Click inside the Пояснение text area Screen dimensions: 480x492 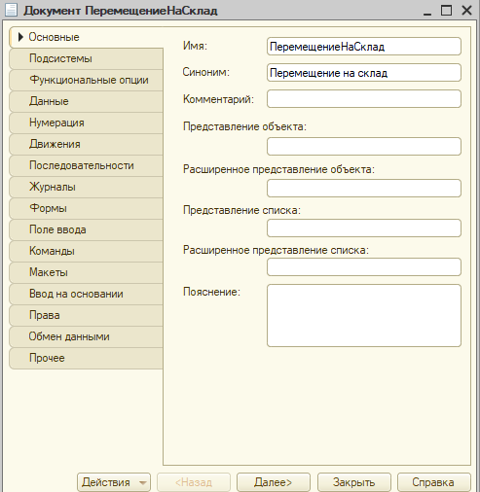(x=364, y=316)
